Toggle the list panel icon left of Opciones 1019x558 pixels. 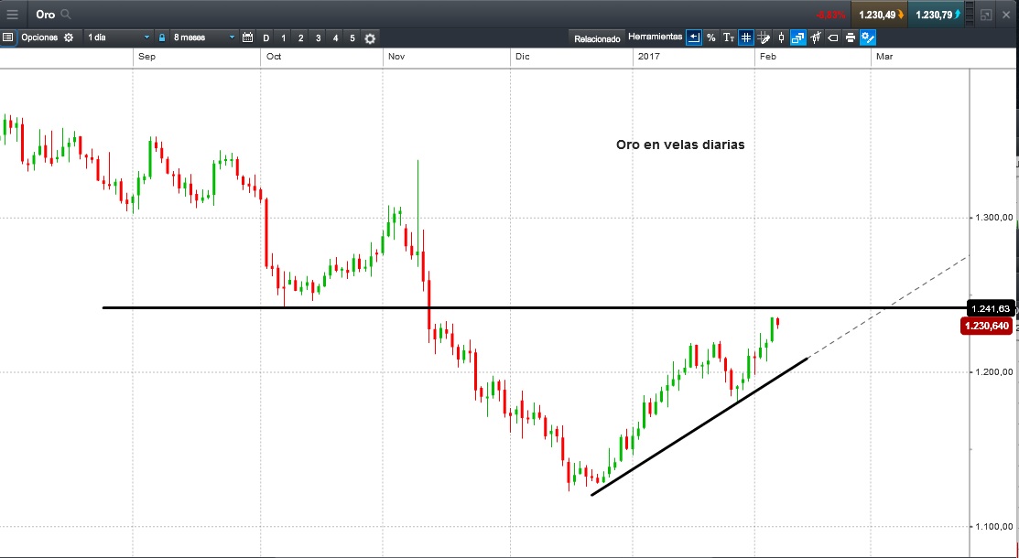8,38
